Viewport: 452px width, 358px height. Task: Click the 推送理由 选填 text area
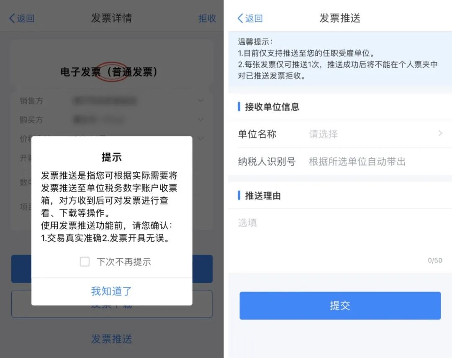pos(340,240)
